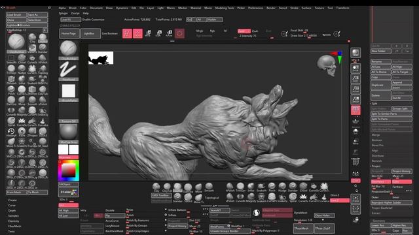This screenshot has width=419, height=235.
Task: Click Reproject Higher Subdiv button
Action: [392, 202]
